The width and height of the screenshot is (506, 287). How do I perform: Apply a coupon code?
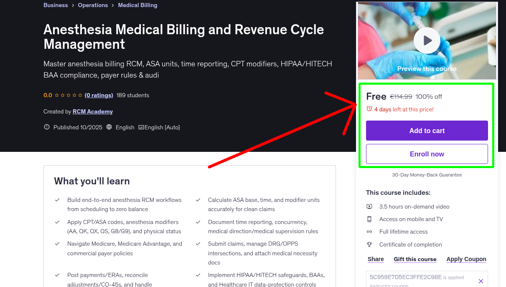(x=466, y=259)
